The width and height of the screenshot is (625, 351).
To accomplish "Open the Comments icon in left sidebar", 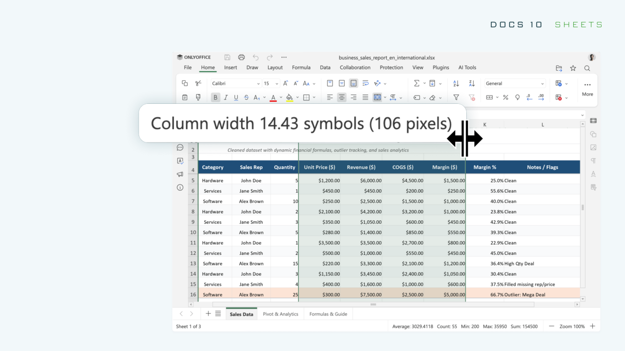I will point(180,147).
